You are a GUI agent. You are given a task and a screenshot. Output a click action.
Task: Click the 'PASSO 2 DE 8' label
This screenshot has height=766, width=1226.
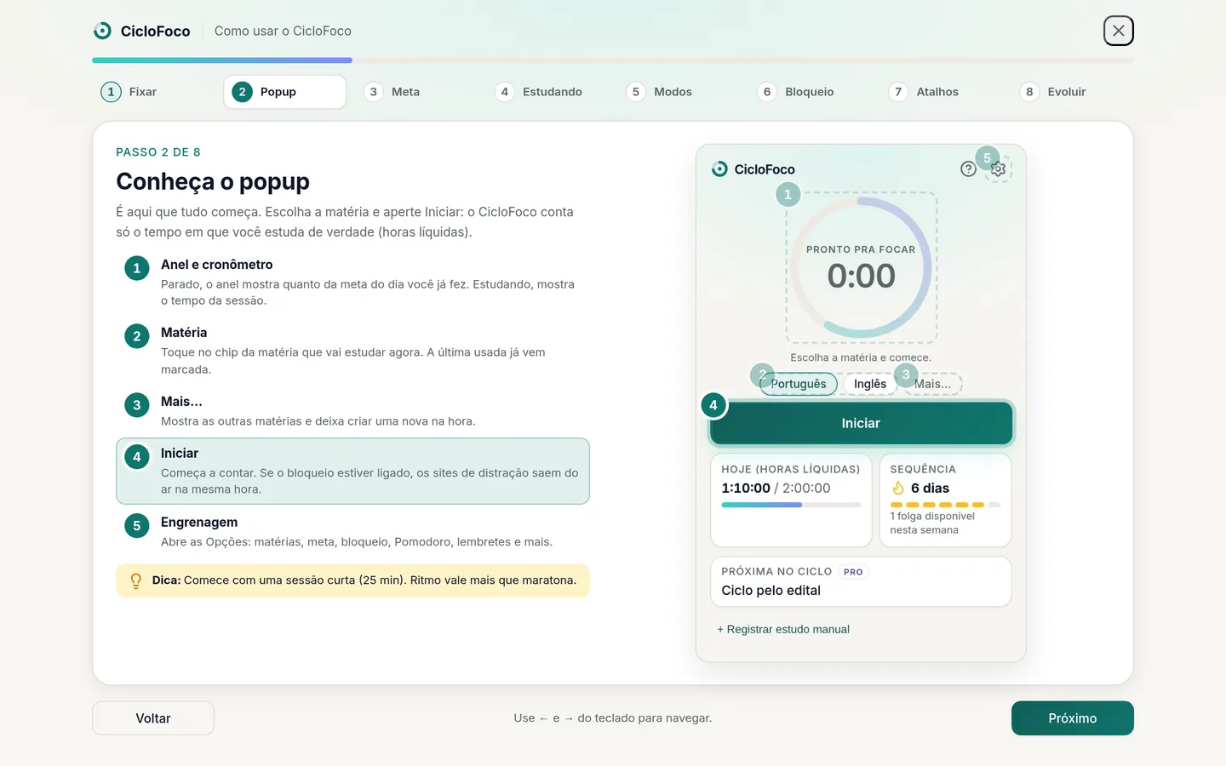coord(158,152)
